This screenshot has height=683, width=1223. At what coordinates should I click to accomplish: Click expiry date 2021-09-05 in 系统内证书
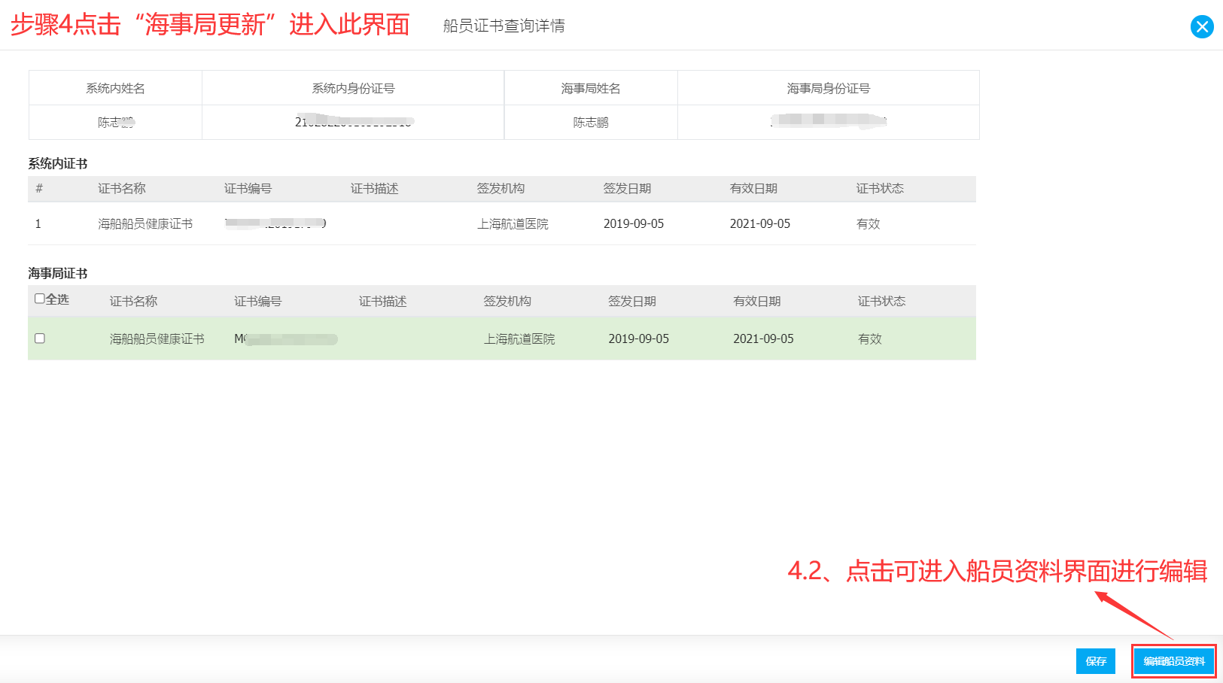click(760, 223)
